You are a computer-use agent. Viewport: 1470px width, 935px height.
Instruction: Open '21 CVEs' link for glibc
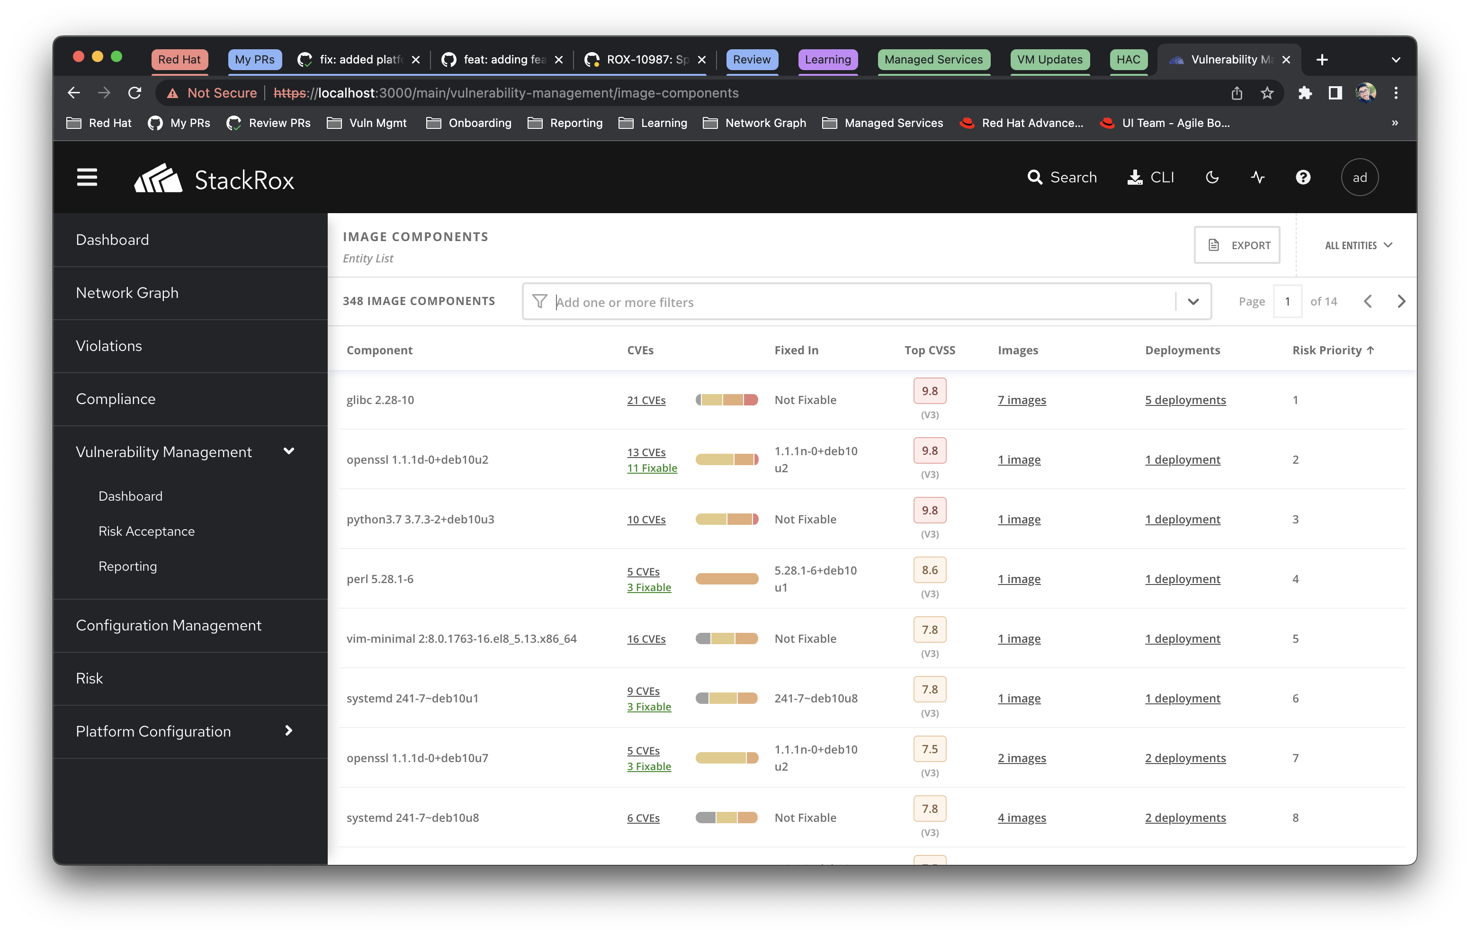tap(646, 400)
